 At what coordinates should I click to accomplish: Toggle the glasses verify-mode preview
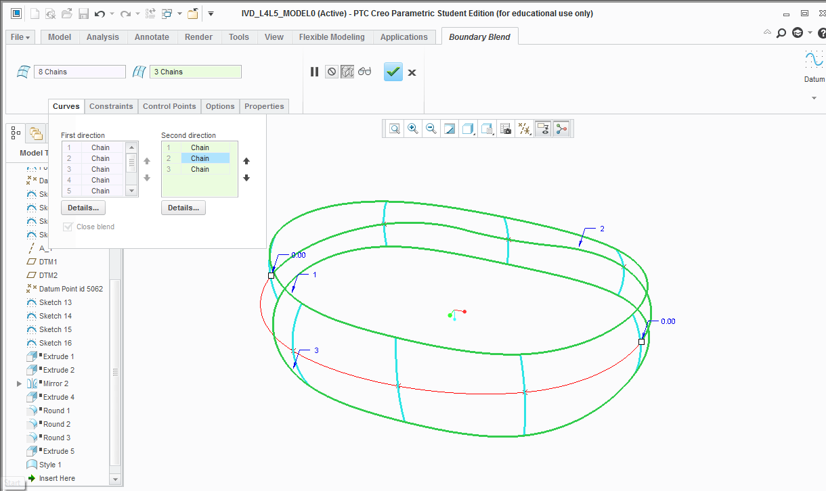pos(365,72)
